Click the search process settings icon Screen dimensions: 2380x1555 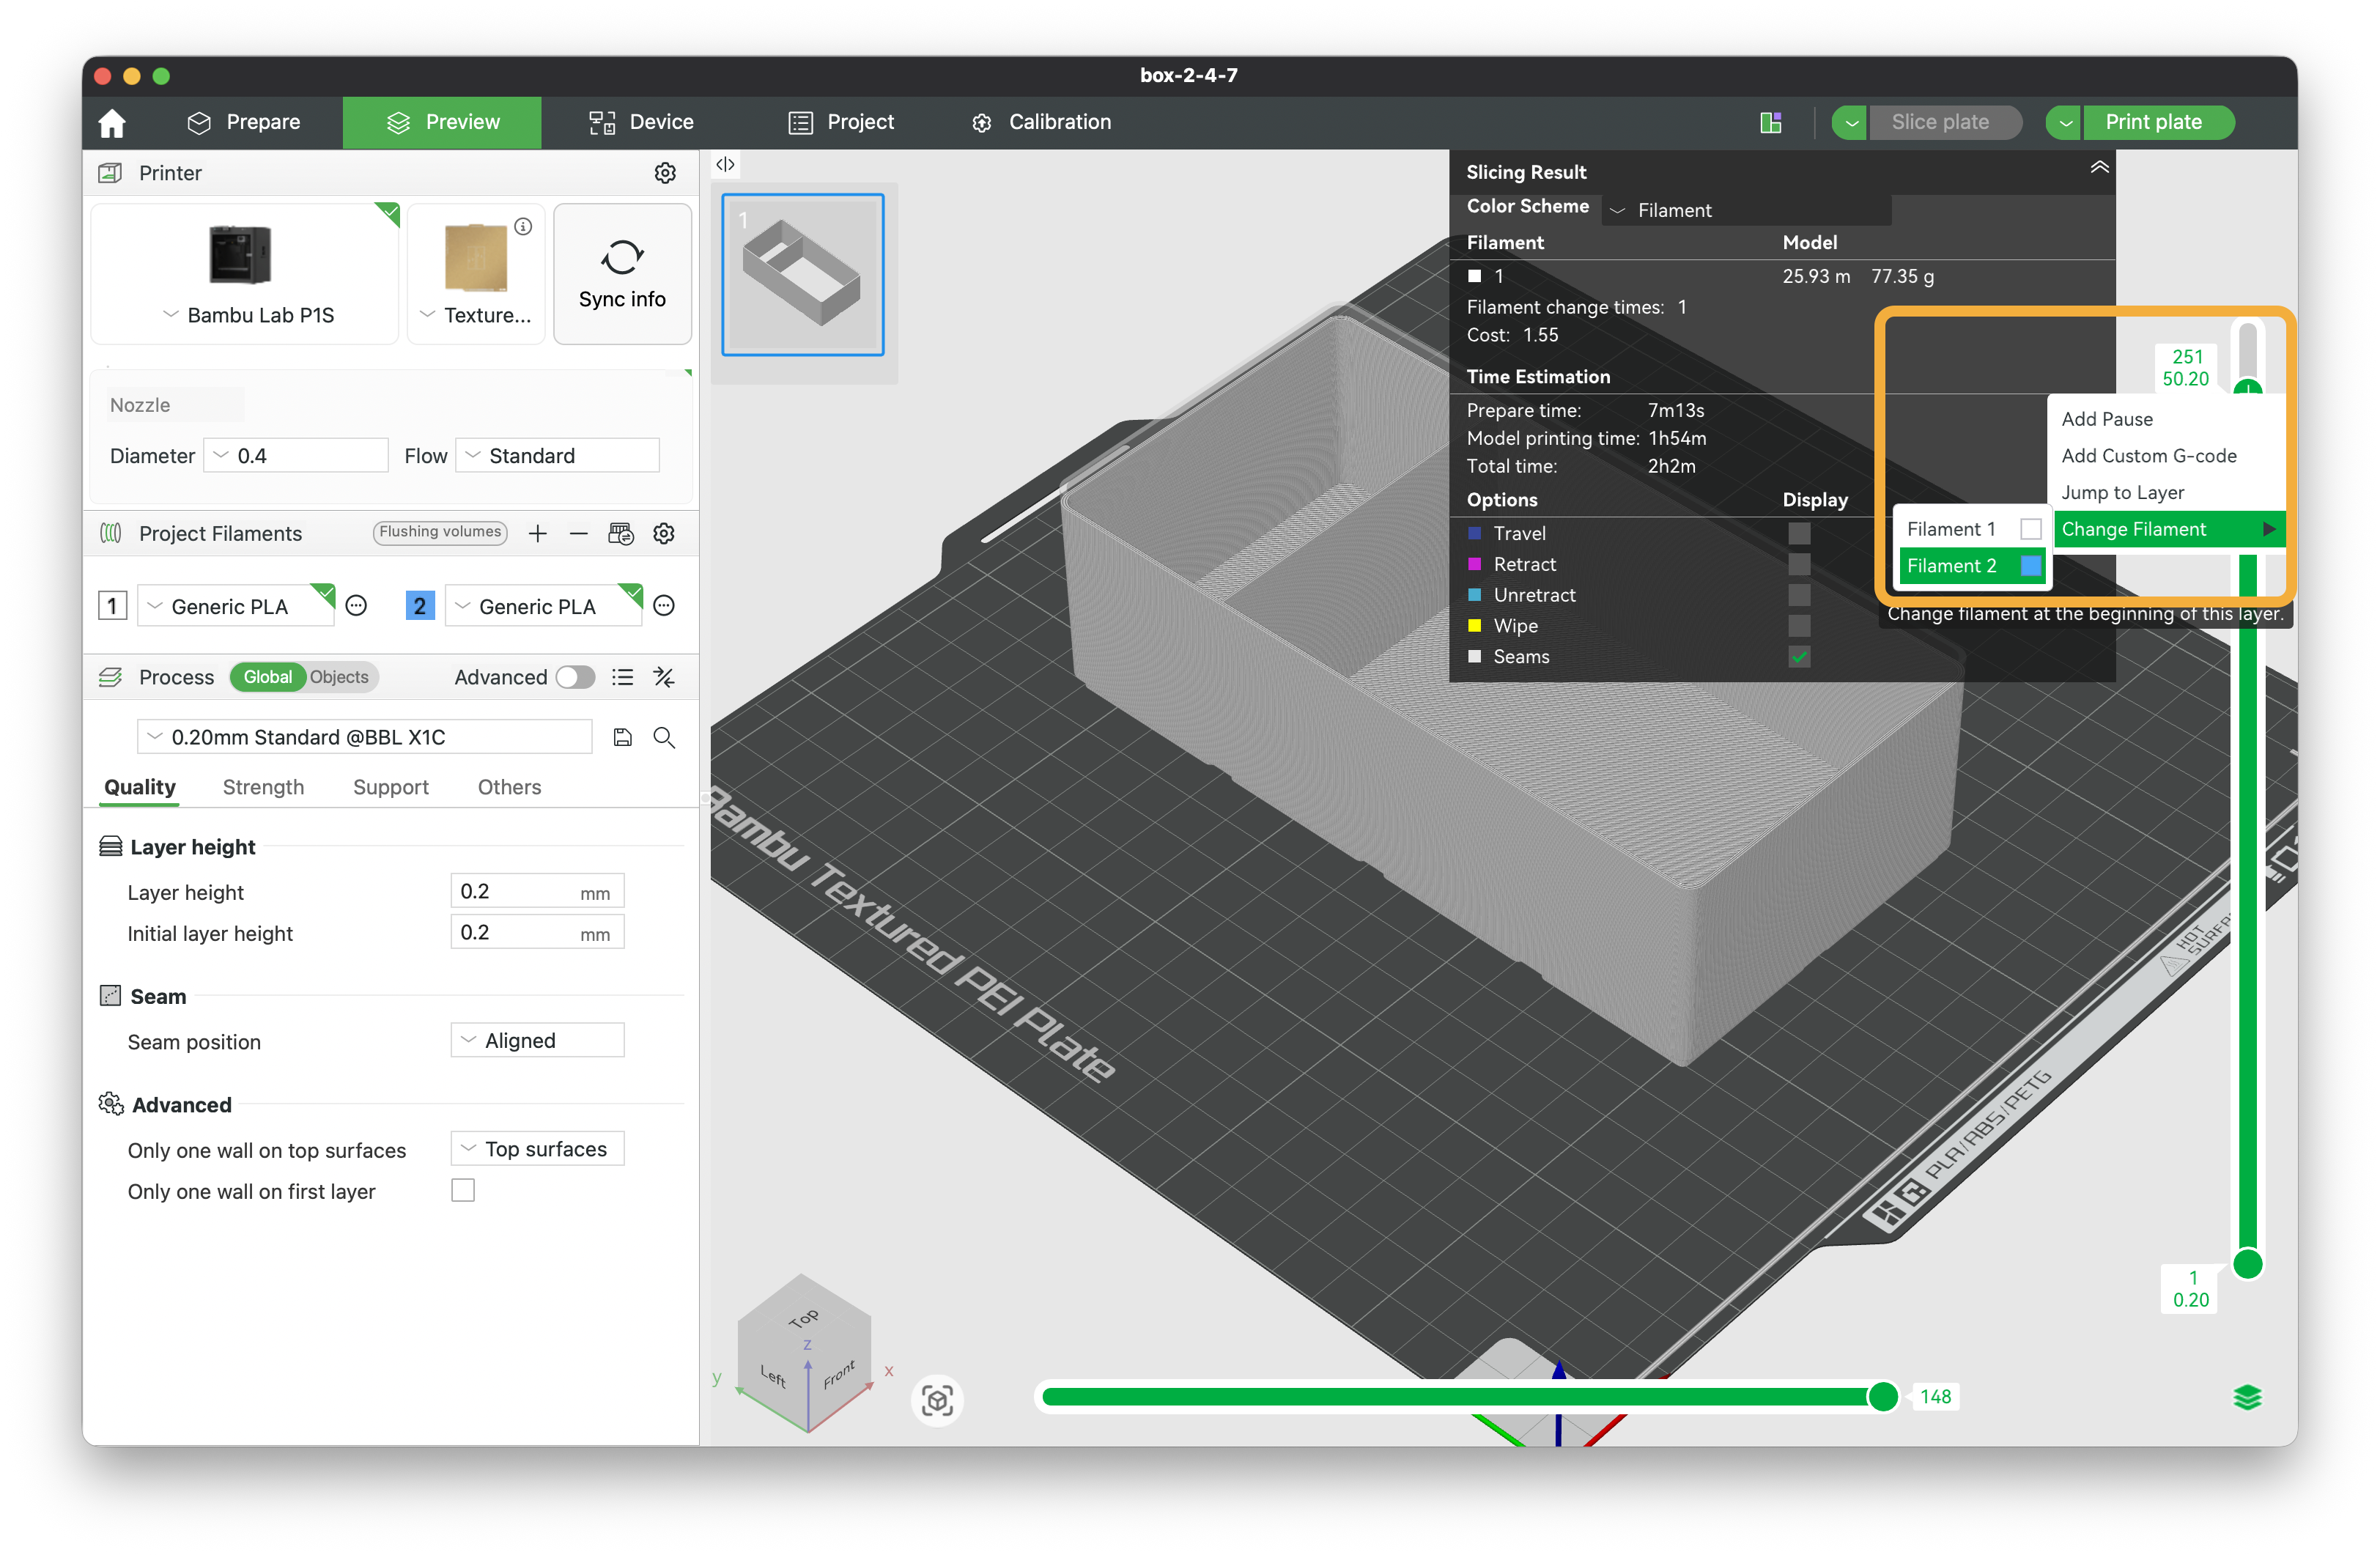tap(664, 738)
